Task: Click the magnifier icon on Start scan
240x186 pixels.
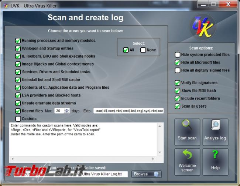Action: pos(187,125)
